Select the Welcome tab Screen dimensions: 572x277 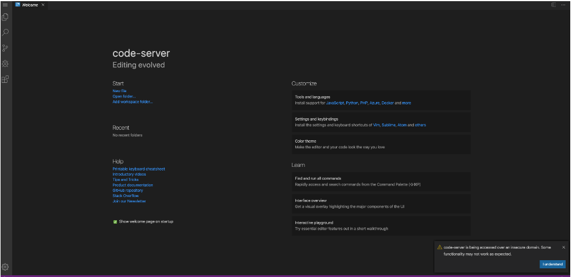tap(30, 5)
